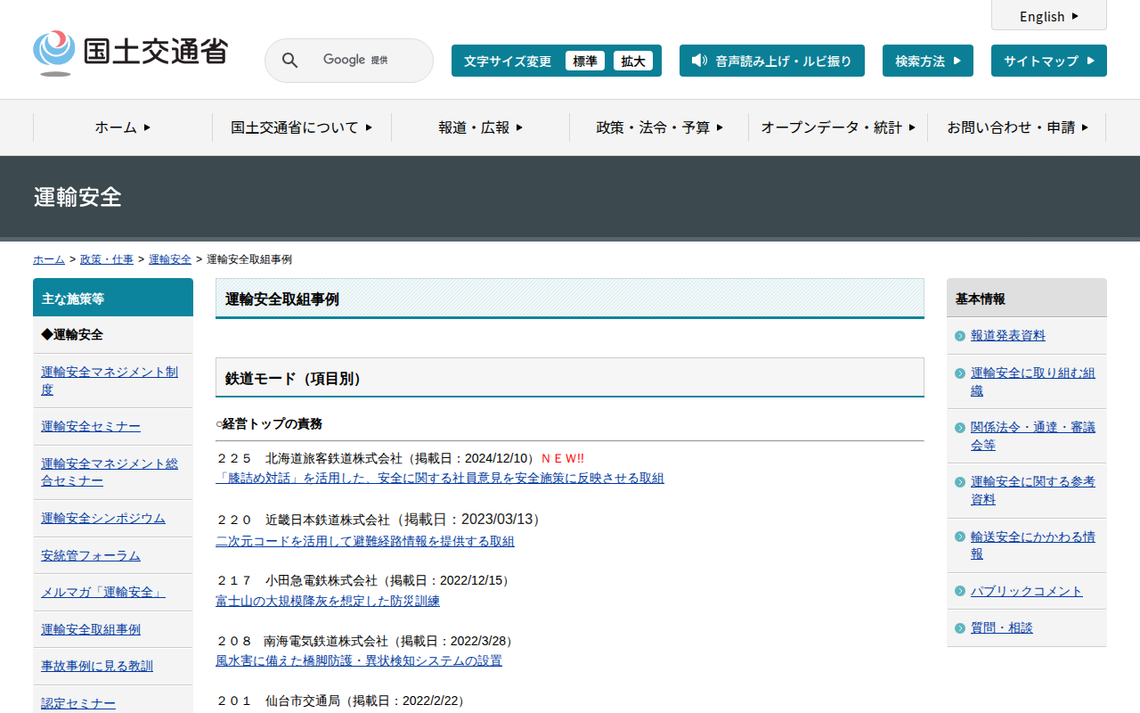Set text size to 標準

584,61
